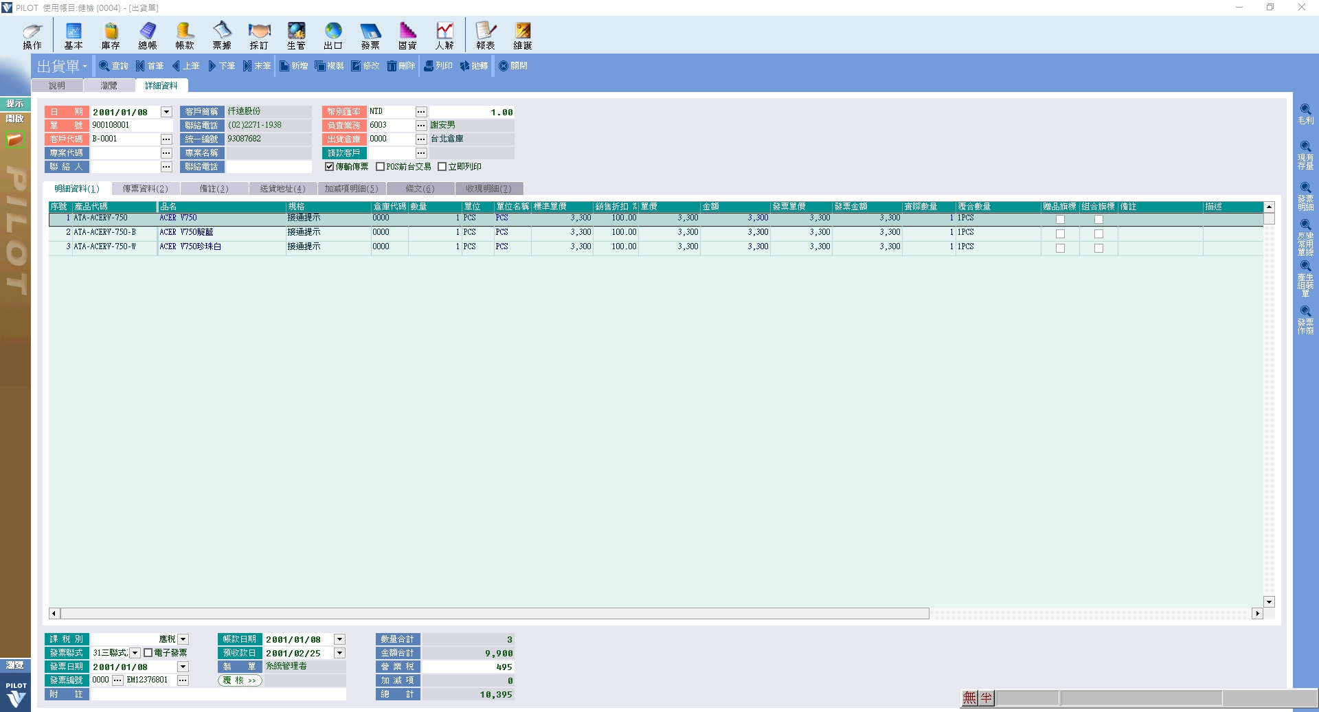Uncheck the 傳輸傳票 checkbox
Viewport: 1319px width, 712px height.
pos(330,167)
